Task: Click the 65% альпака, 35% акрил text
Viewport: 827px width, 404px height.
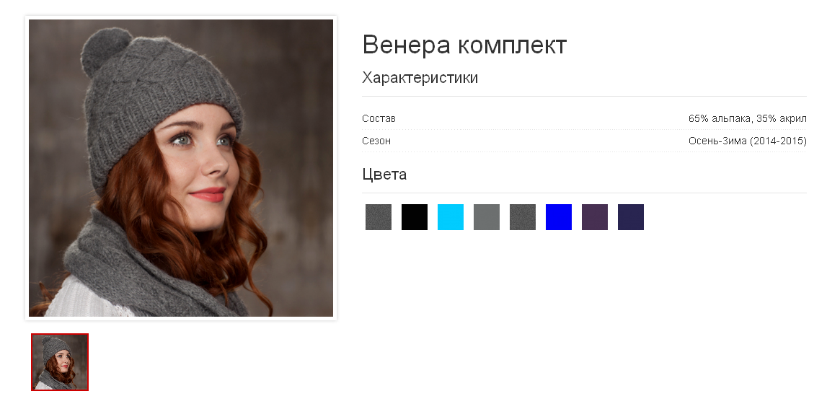Action: pyautogui.click(x=748, y=118)
